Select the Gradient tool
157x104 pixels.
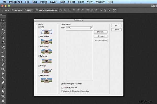coord(3,69)
